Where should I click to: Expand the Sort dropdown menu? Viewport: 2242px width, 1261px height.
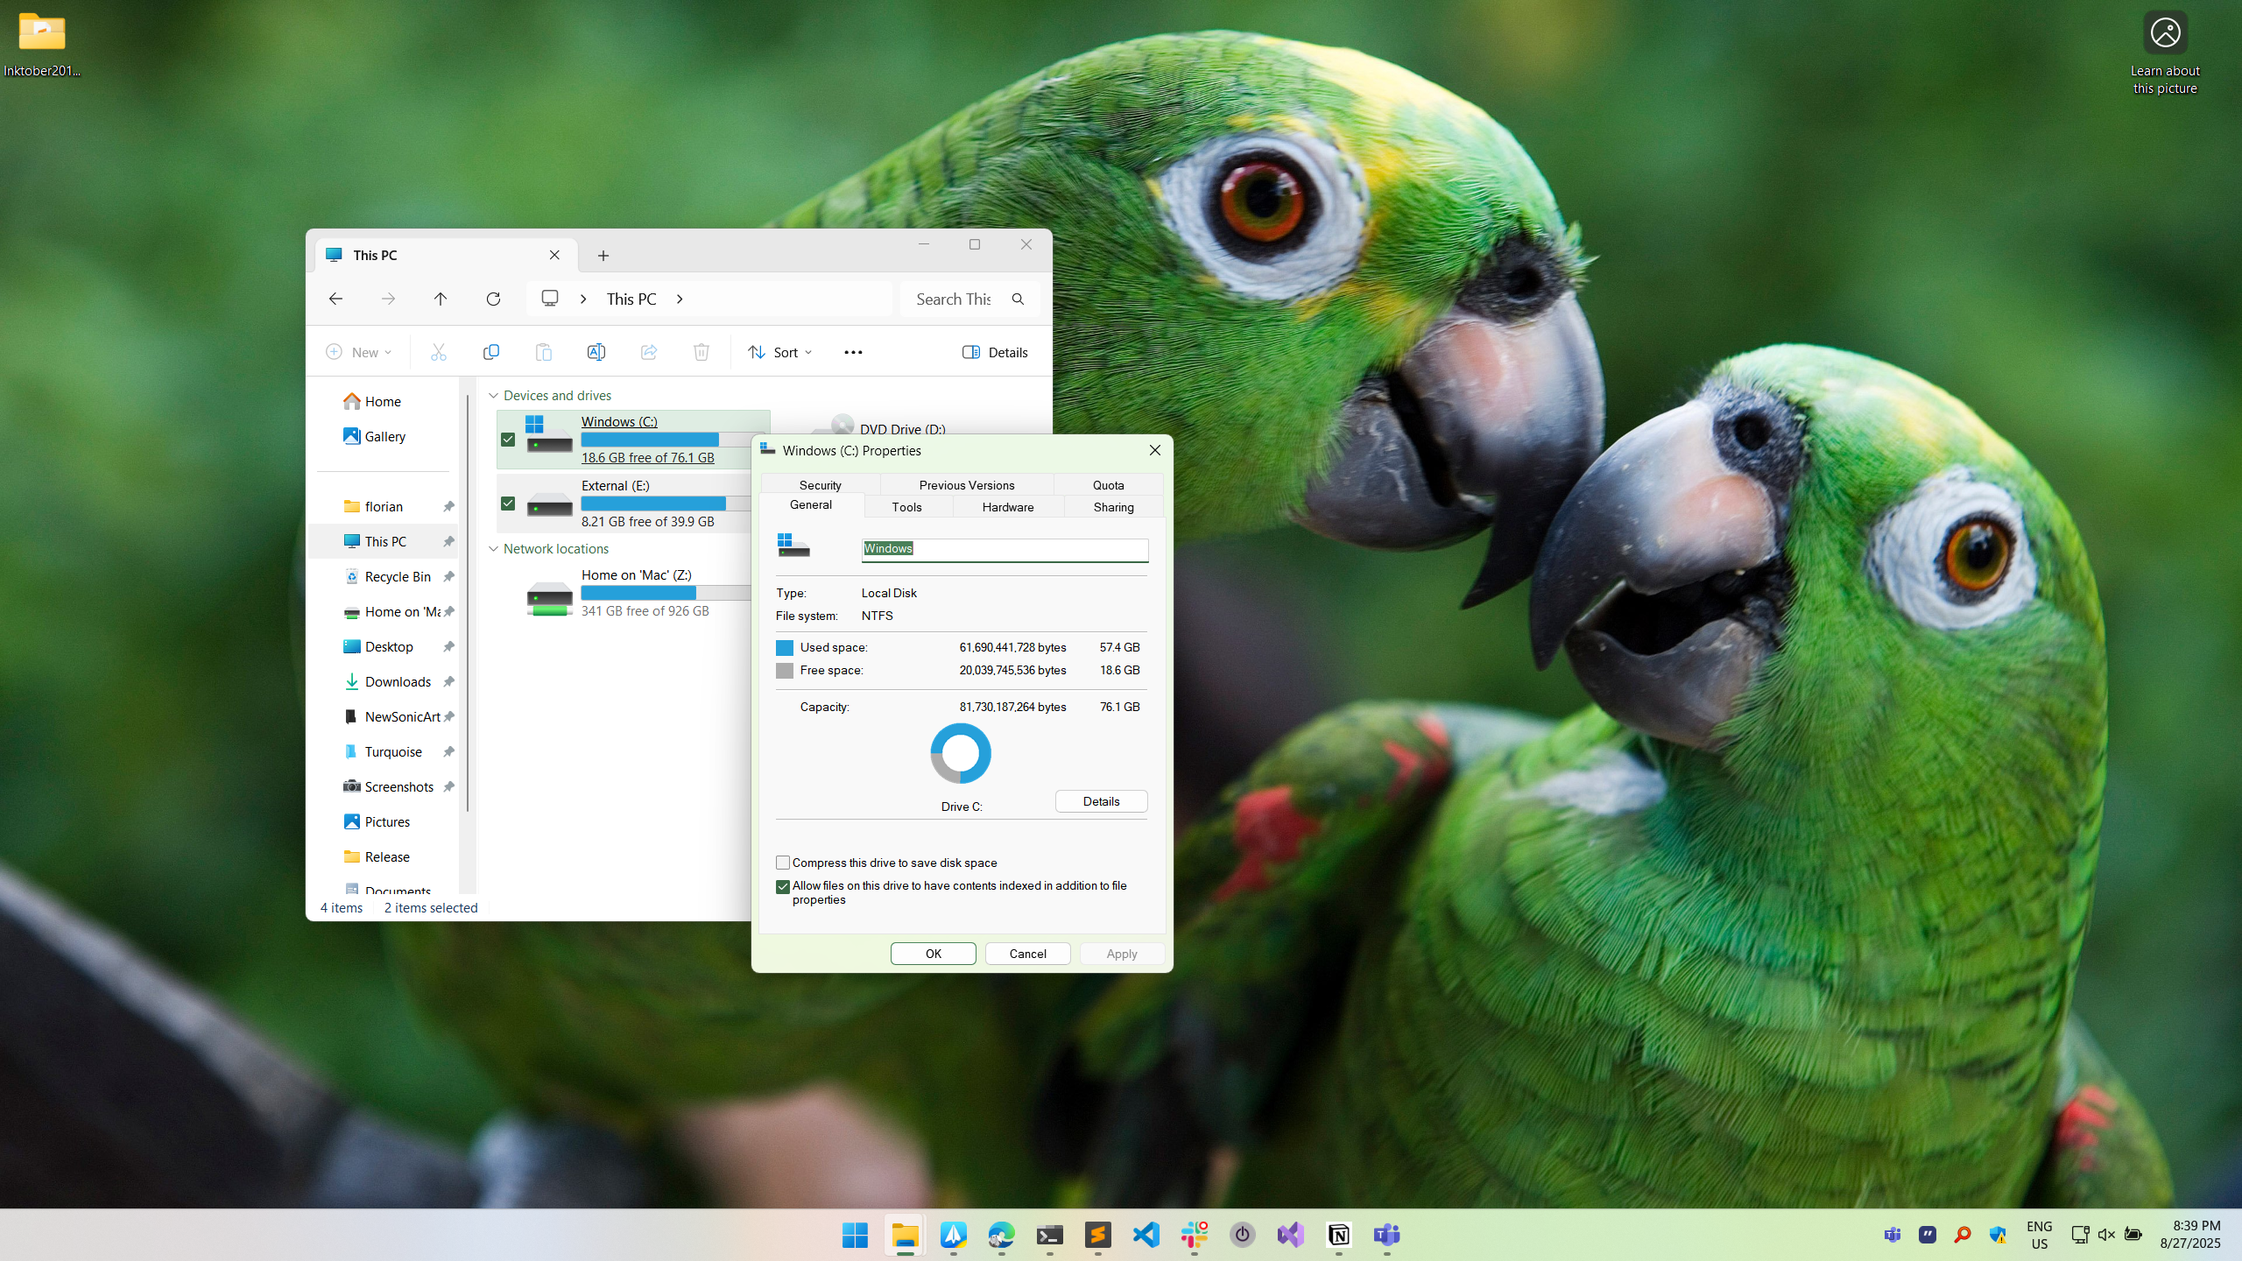(780, 352)
